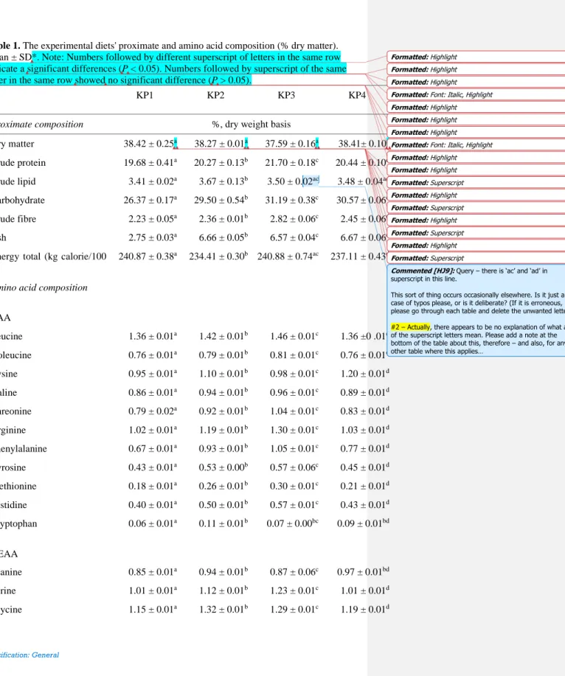The width and height of the screenshot is (565, 676).
Task: Click serine KP3 value 1.23 ± 0.01
Action: [x=294, y=590]
